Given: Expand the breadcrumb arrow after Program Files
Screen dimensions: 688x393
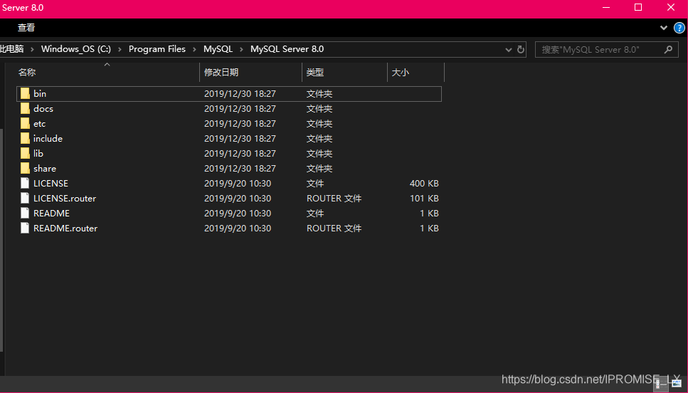Looking at the screenshot, I should pyautogui.click(x=194, y=49).
